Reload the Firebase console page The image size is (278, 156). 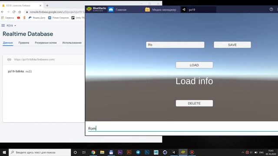(x=14, y=12)
